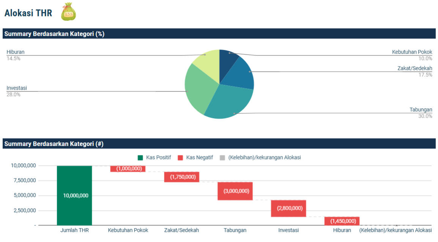
Task: Click the (1,750,000) Zakat/Sedekah bar
Action: point(181,177)
